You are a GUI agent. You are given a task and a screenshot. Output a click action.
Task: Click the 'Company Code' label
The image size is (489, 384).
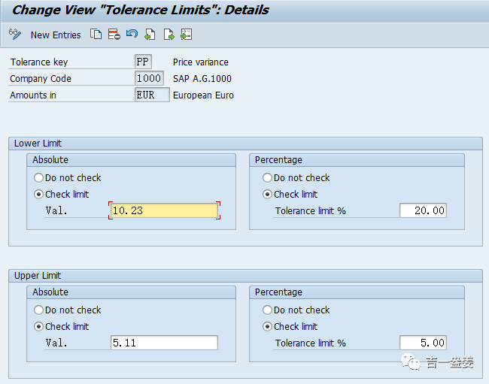point(41,78)
